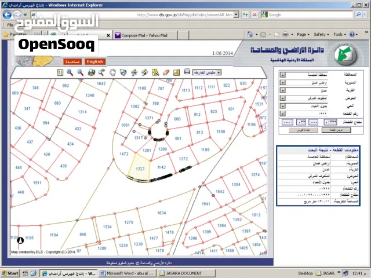The width and height of the screenshot is (371, 278).
Task: Click the browser address URL field
Action: (x=135, y=14)
